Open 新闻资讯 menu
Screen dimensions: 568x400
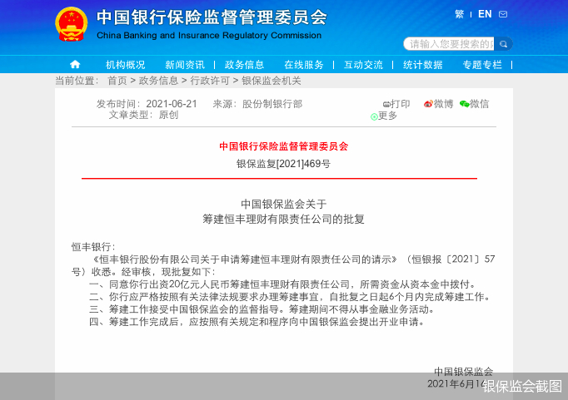[185, 65]
